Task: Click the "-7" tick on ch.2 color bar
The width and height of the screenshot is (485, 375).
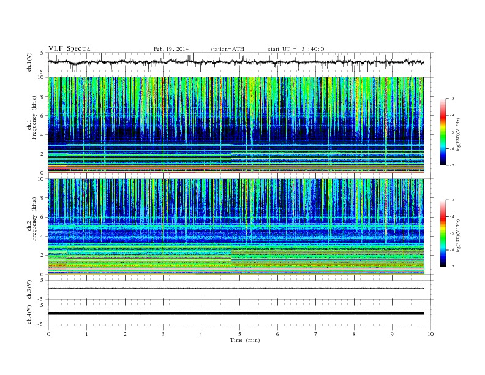Action: tap(451, 267)
